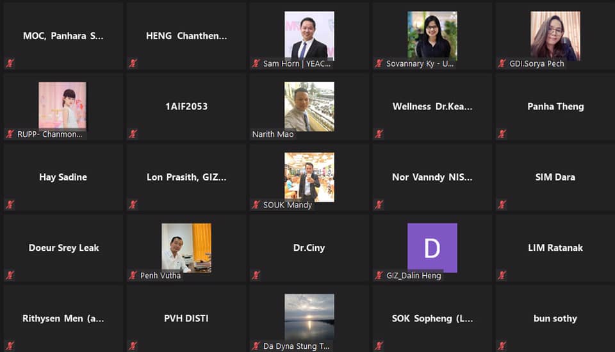This screenshot has width=615, height=352.
Task: Click muted mic icon on Panha Theng tile
Action: [502, 134]
